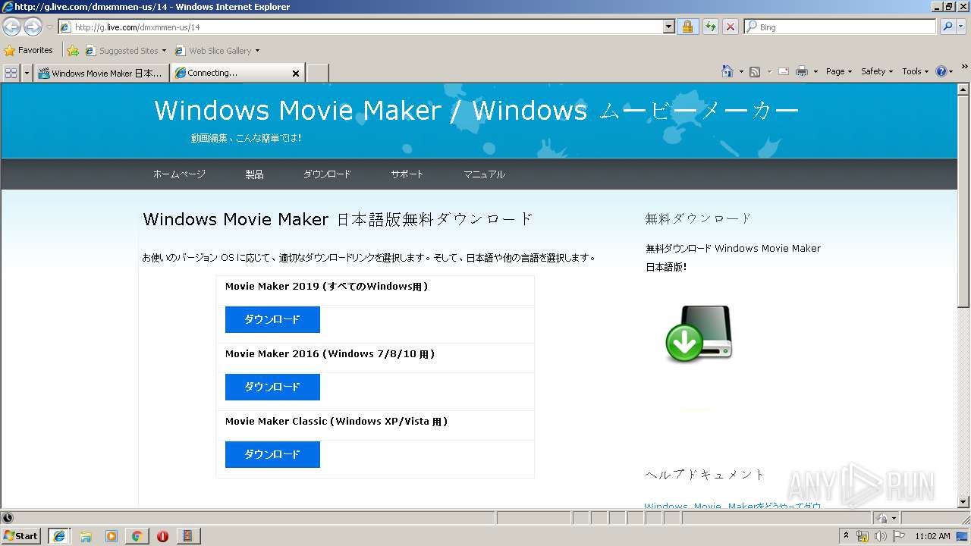Click the green download drive image
This screenshot has width=971, height=546.
(x=699, y=334)
